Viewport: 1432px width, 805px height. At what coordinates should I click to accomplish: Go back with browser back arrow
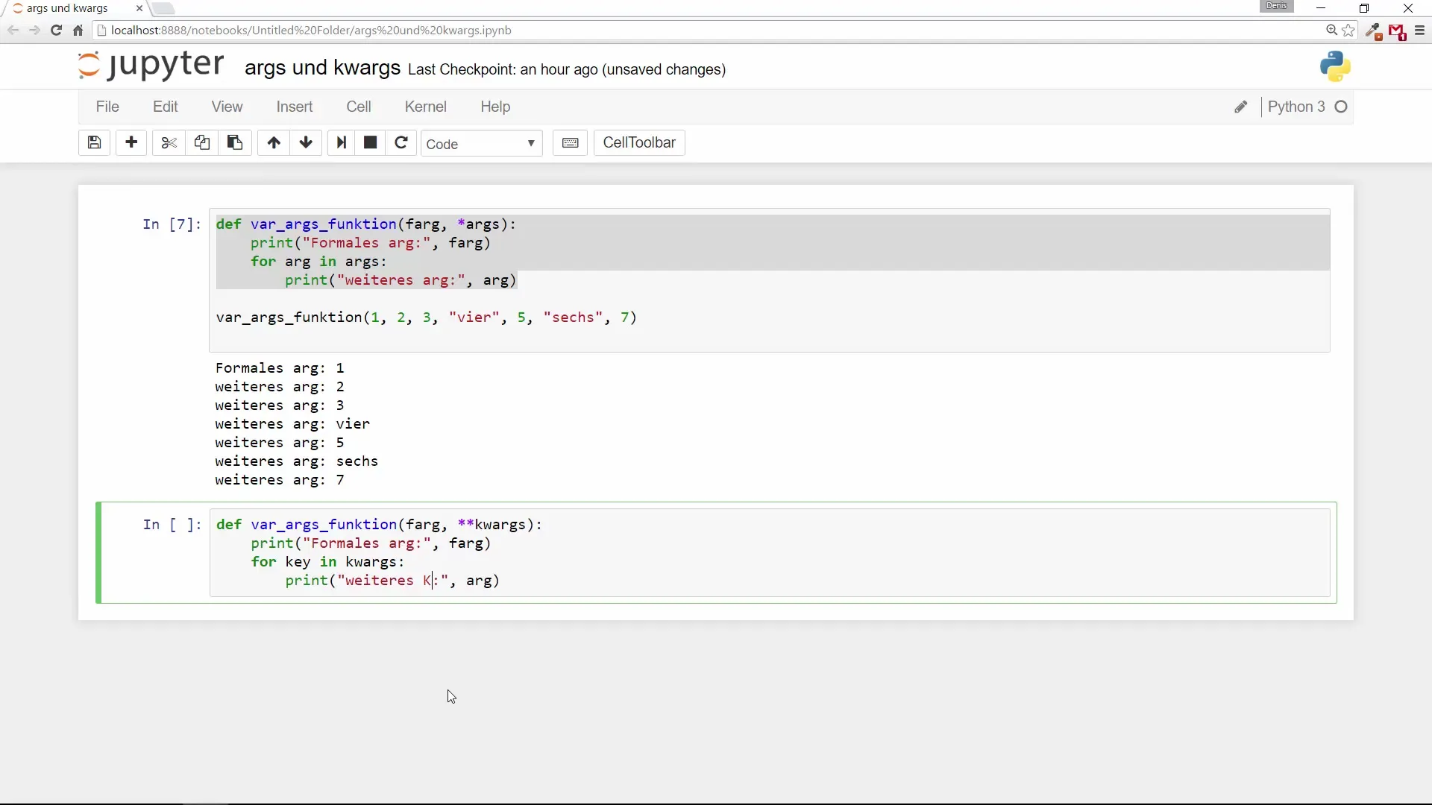tap(13, 31)
